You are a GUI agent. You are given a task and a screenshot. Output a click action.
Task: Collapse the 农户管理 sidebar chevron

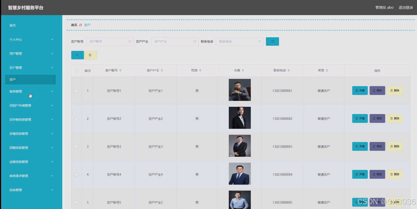point(52,68)
